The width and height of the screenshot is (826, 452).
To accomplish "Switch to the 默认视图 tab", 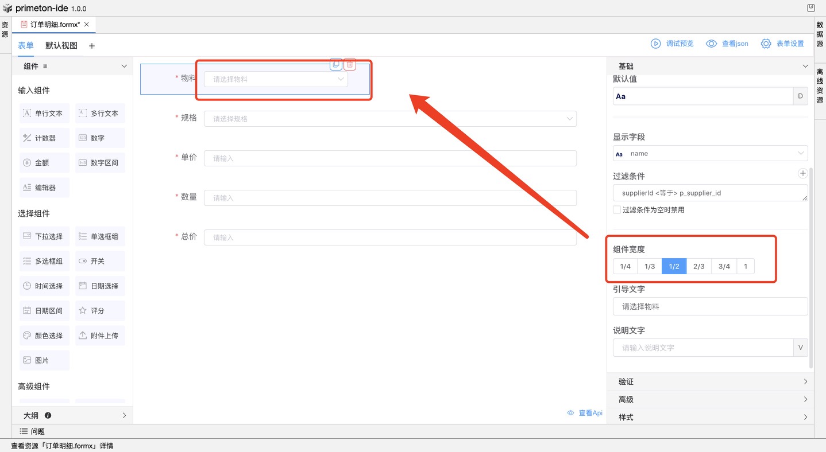I will pos(61,45).
